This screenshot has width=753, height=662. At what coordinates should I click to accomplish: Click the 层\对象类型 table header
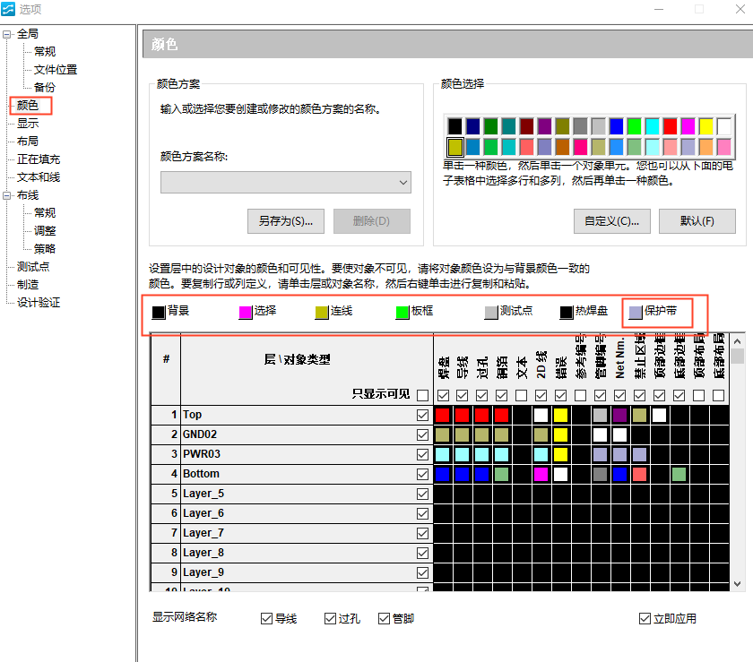point(298,359)
